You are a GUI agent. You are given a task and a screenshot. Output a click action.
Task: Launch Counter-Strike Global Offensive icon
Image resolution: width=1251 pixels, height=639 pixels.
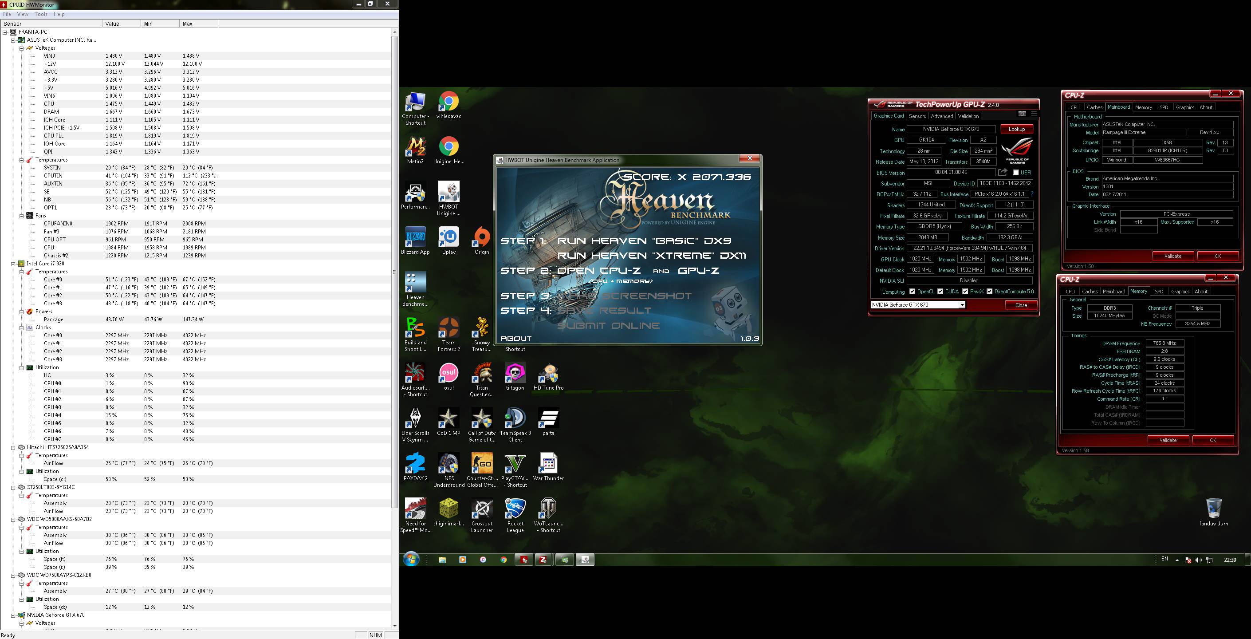482,470
